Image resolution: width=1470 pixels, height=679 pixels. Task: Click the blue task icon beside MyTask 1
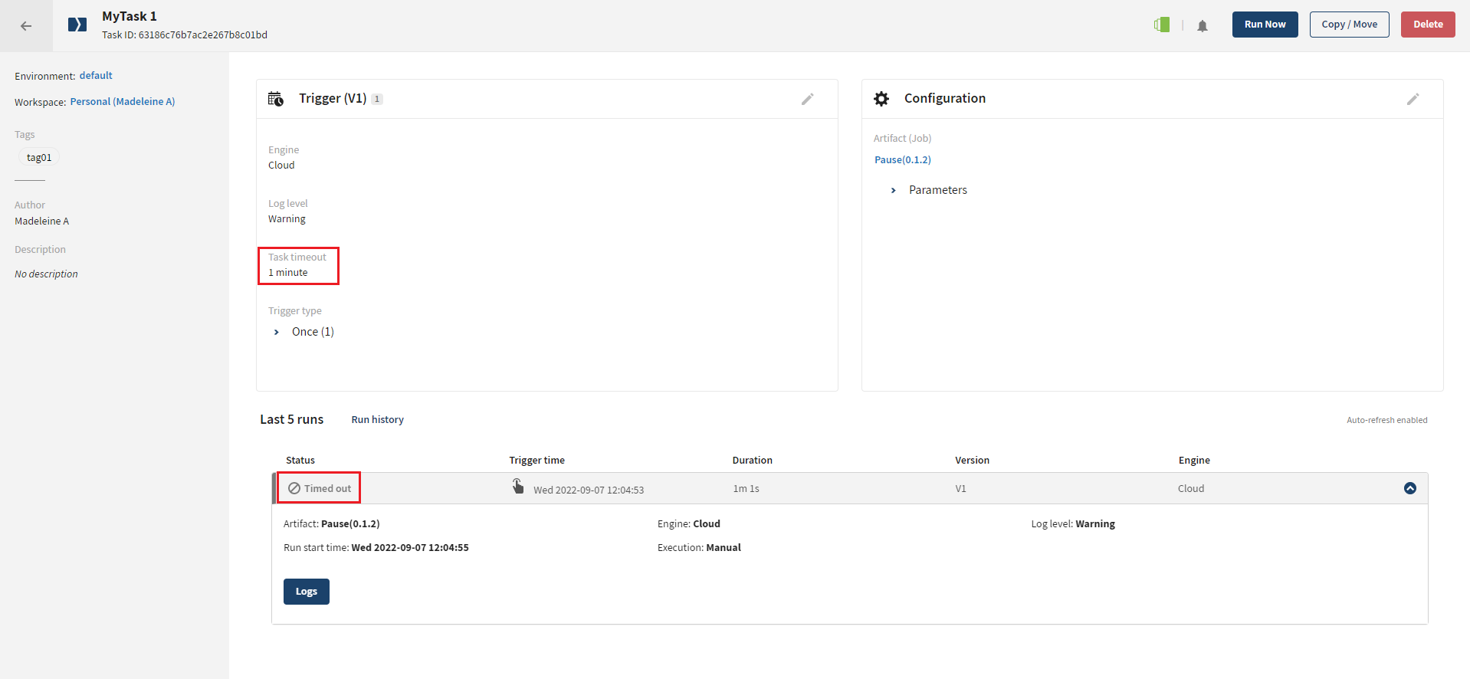click(x=77, y=25)
